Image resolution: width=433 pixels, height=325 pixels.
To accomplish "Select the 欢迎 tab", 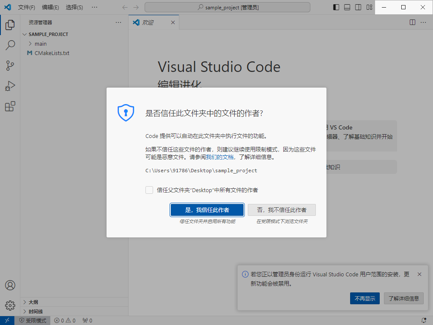I will (154, 22).
